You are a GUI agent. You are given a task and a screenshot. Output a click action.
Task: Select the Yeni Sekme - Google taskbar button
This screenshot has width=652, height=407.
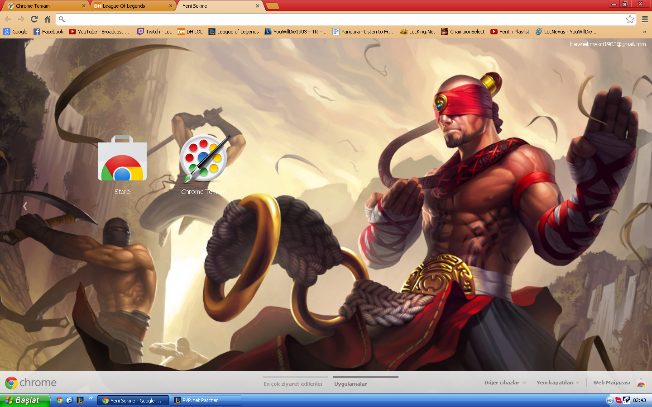coord(133,400)
